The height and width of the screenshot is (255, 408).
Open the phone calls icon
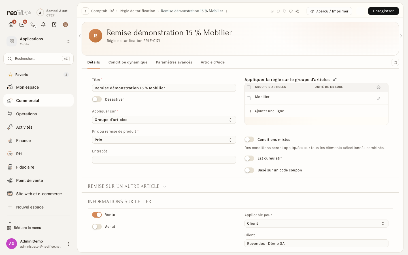[33, 25]
